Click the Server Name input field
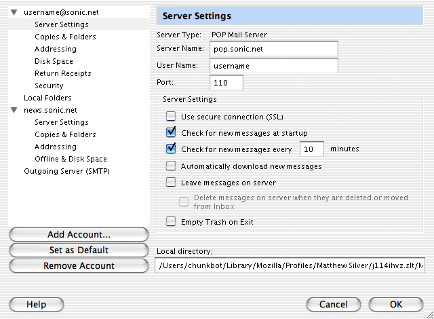This screenshot has width=434, height=319. tap(274, 49)
